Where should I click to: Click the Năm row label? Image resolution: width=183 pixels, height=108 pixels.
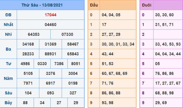point(8,78)
